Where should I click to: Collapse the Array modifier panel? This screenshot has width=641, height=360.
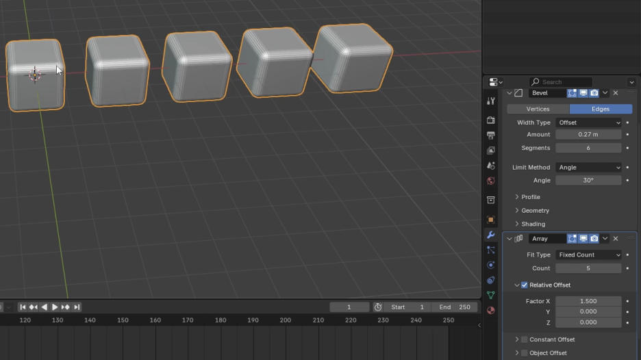point(510,239)
